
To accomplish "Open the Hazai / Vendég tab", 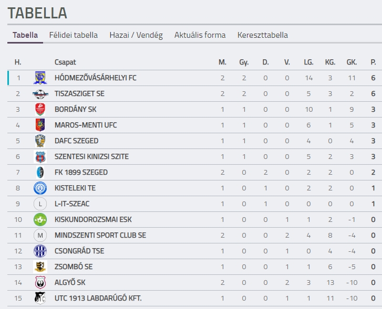I will 136,35.
